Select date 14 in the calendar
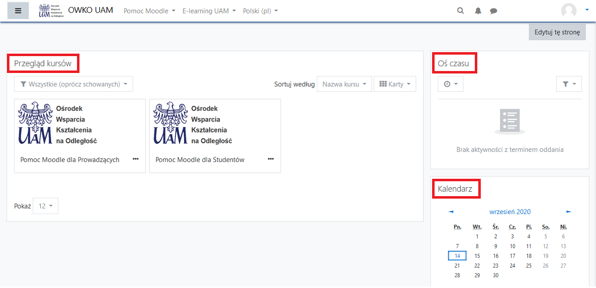Viewport: 596px width, 288px height. (x=457, y=255)
